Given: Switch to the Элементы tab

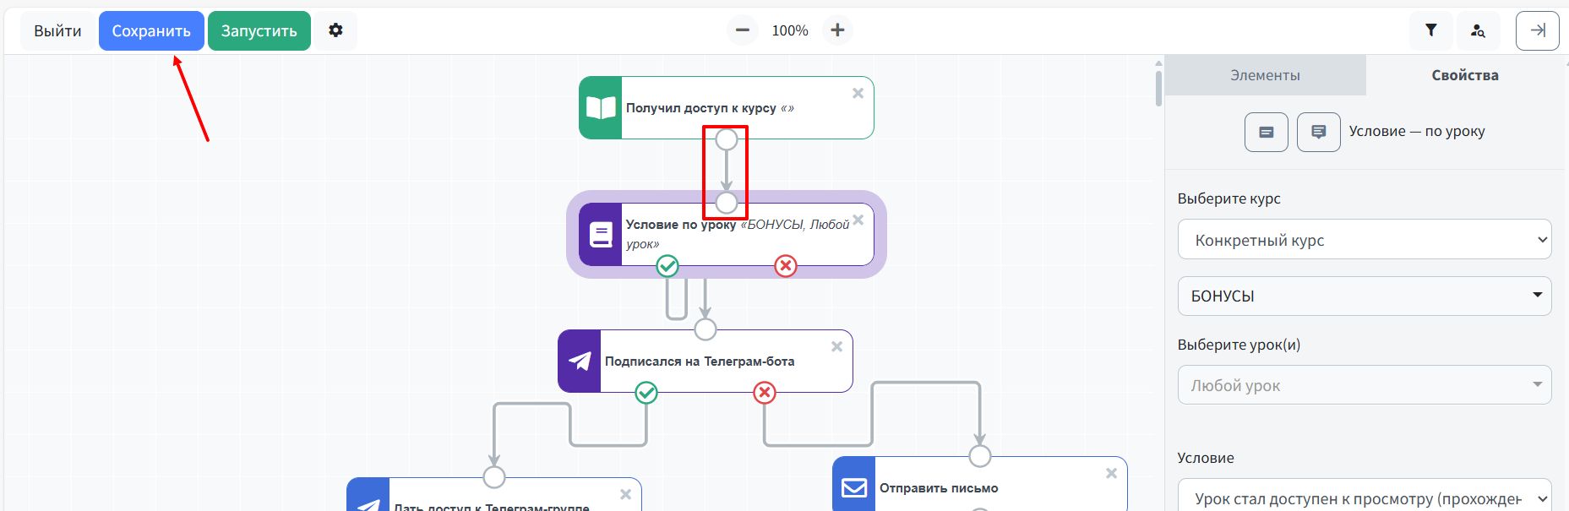Looking at the screenshot, I should click(1265, 75).
